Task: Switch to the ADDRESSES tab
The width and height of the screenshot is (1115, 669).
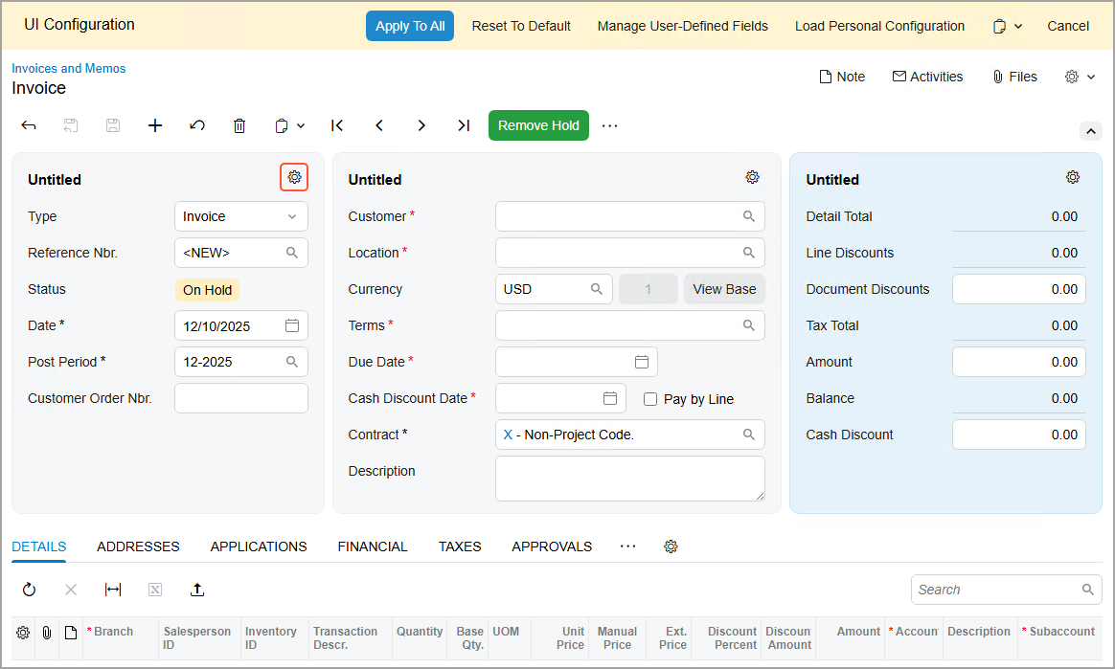Action: coord(138,546)
